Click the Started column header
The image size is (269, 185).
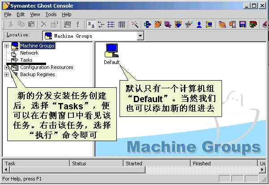pyautogui.click(x=157, y=163)
